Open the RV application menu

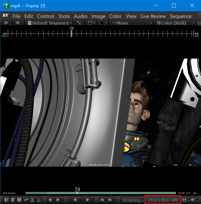click(x=5, y=15)
